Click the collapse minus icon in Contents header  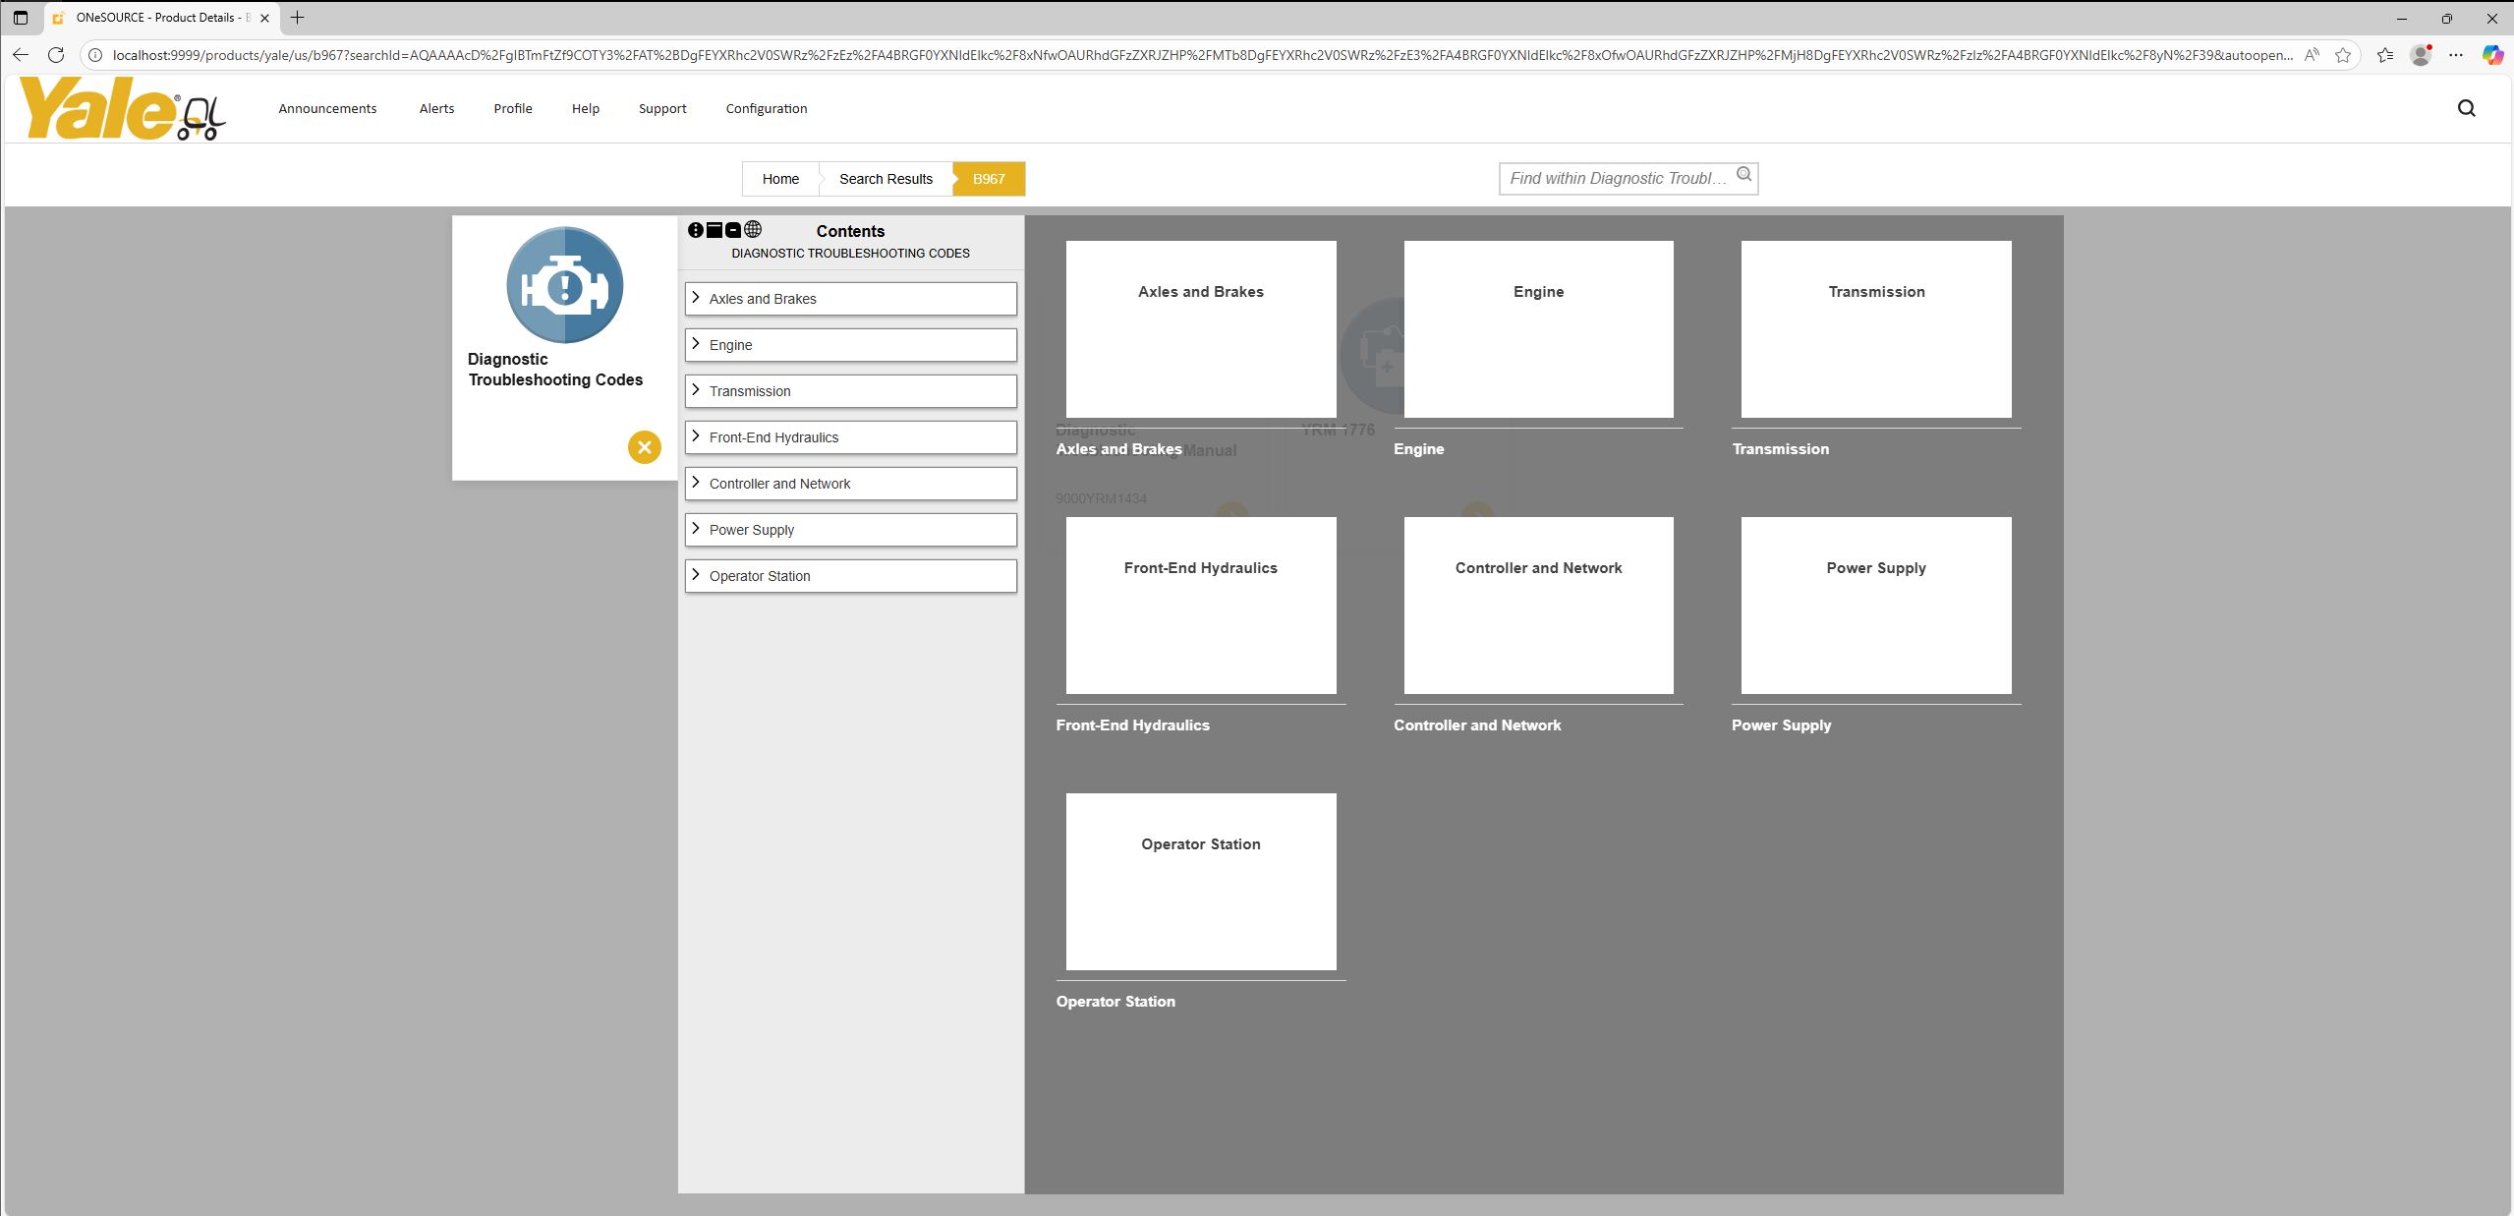[733, 230]
